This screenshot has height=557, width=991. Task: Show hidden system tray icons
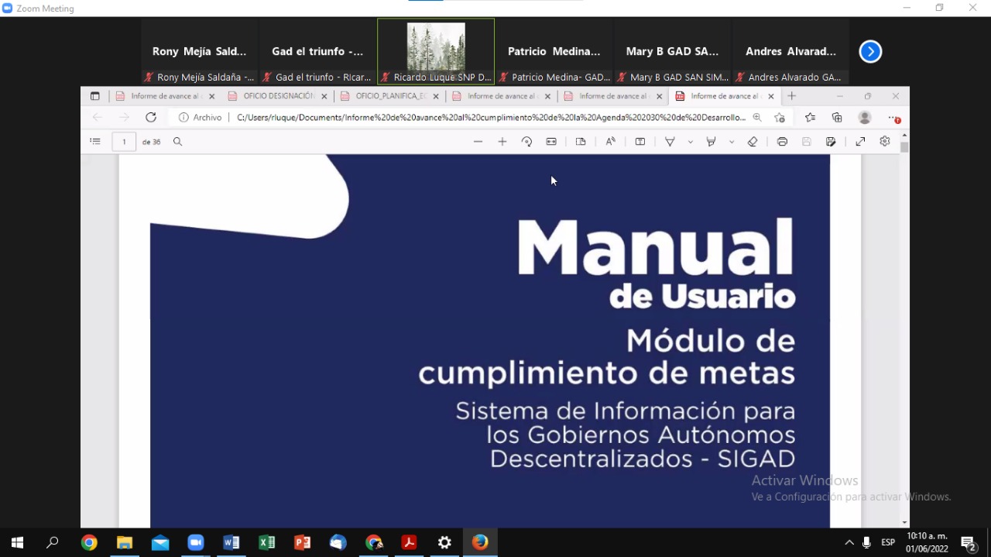849,542
